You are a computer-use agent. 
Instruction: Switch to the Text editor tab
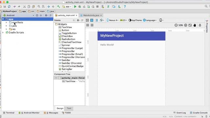click(x=69, y=108)
